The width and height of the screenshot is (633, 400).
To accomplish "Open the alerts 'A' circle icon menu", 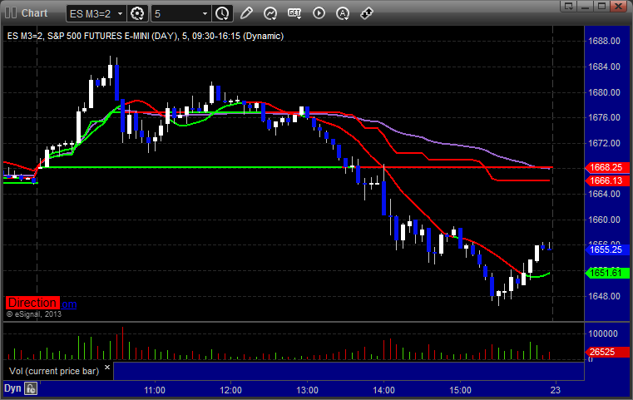I will coord(343,13).
